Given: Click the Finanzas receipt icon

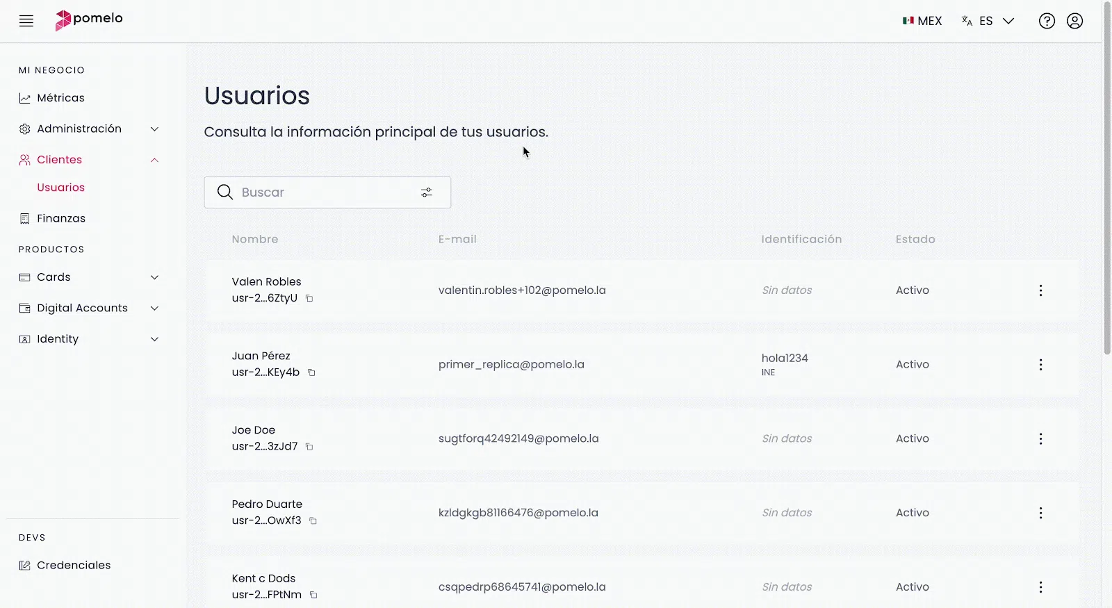Looking at the screenshot, I should coord(25,219).
